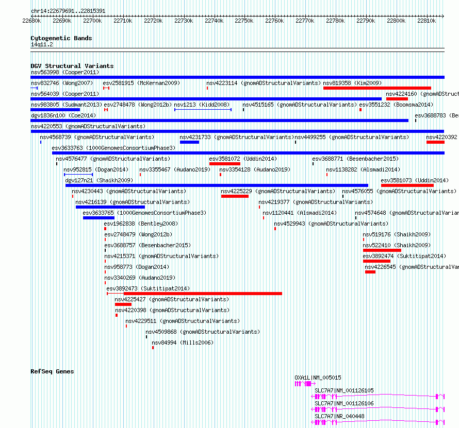Click the esv3633765 blue bar
The image size is (459, 428).
click(x=99, y=218)
